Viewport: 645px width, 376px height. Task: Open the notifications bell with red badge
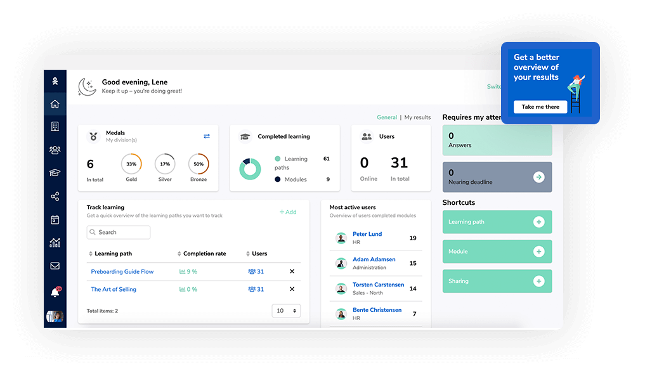[x=55, y=290]
